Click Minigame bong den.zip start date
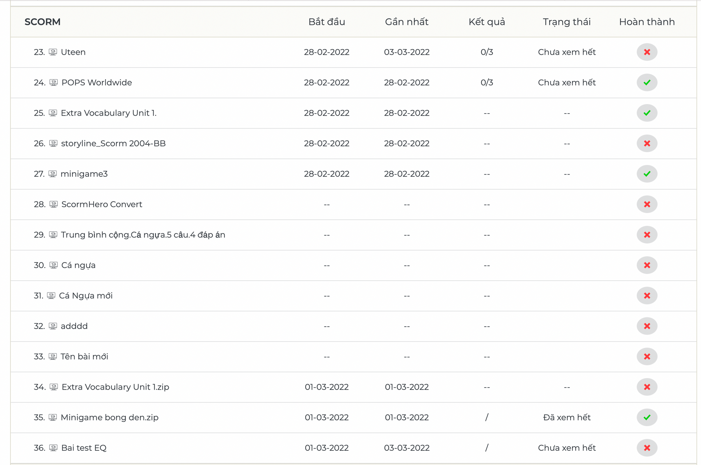Image resolution: width=701 pixels, height=465 pixels. click(327, 418)
